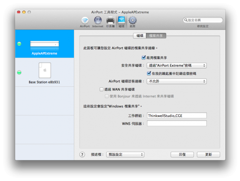Close the AirPort utility window

(19, 12)
